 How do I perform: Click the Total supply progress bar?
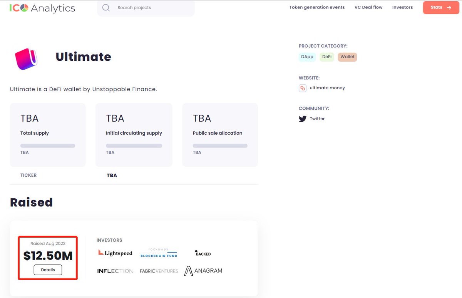48,146
